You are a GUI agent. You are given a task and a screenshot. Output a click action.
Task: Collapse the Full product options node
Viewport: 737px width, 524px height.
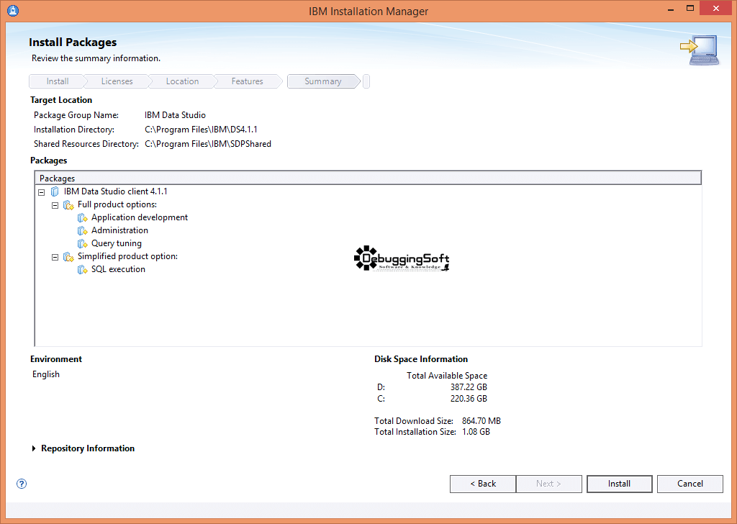point(55,205)
